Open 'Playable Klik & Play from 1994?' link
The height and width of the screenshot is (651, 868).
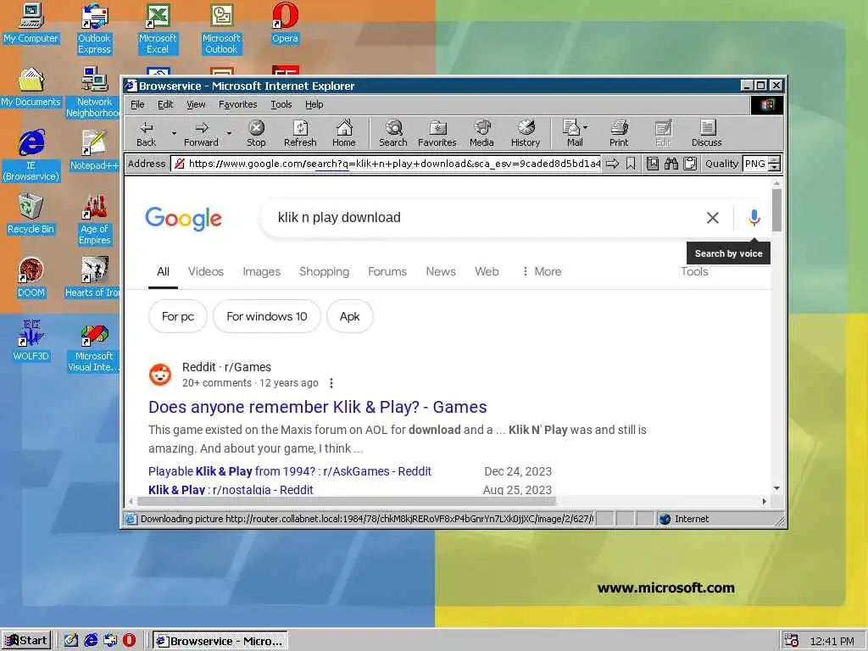(290, 471)
